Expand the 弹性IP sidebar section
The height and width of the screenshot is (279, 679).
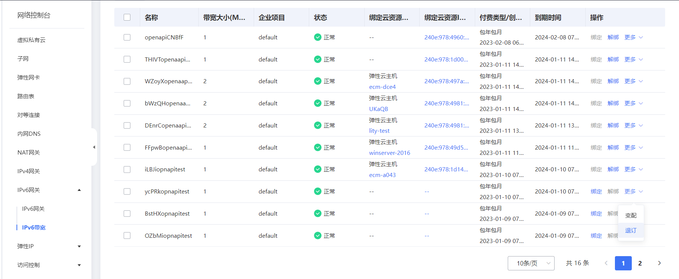click(x=79, y=246)
